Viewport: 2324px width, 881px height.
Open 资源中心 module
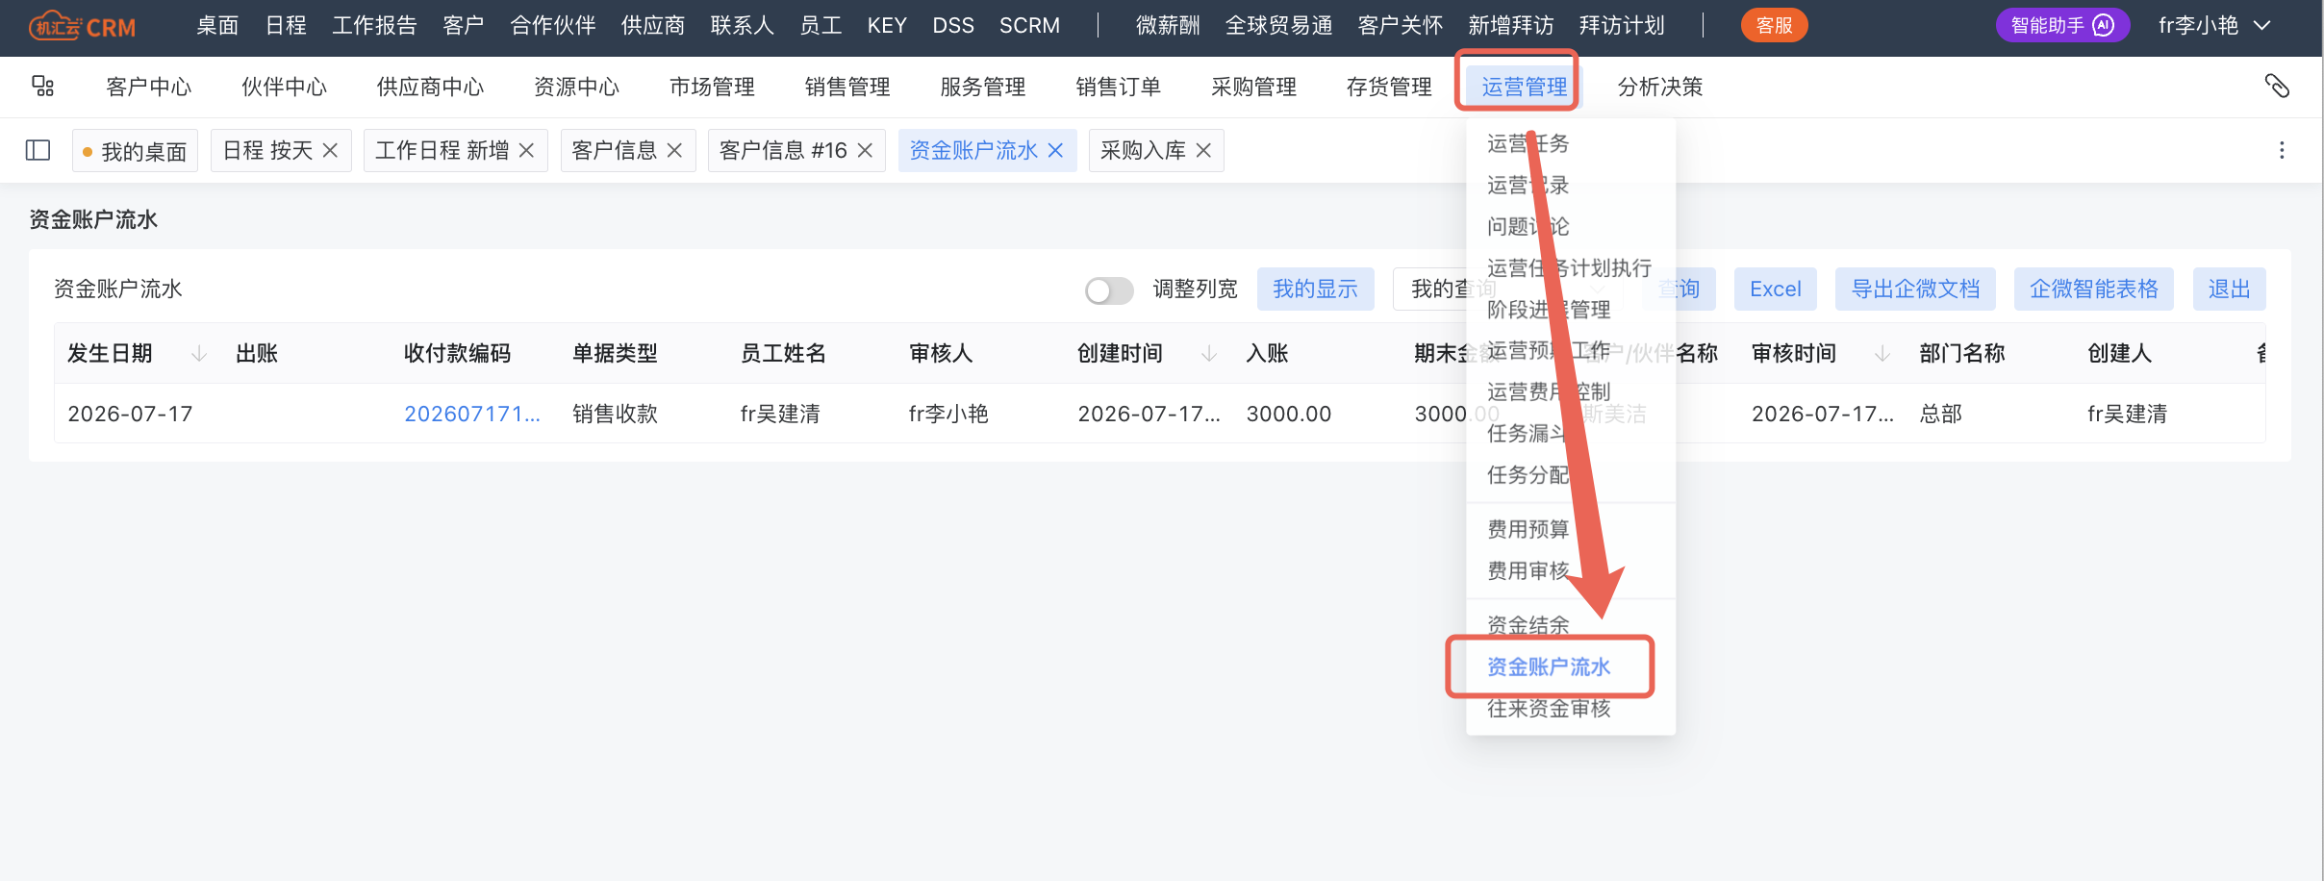(x=576, y=87)
